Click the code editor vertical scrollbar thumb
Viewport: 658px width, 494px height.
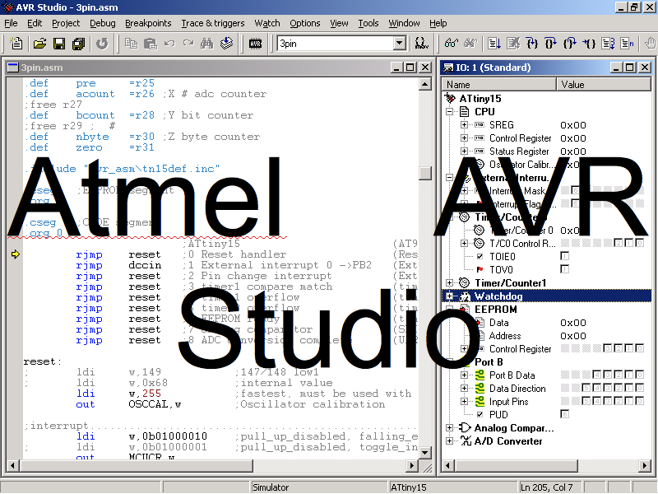point(425,173)
